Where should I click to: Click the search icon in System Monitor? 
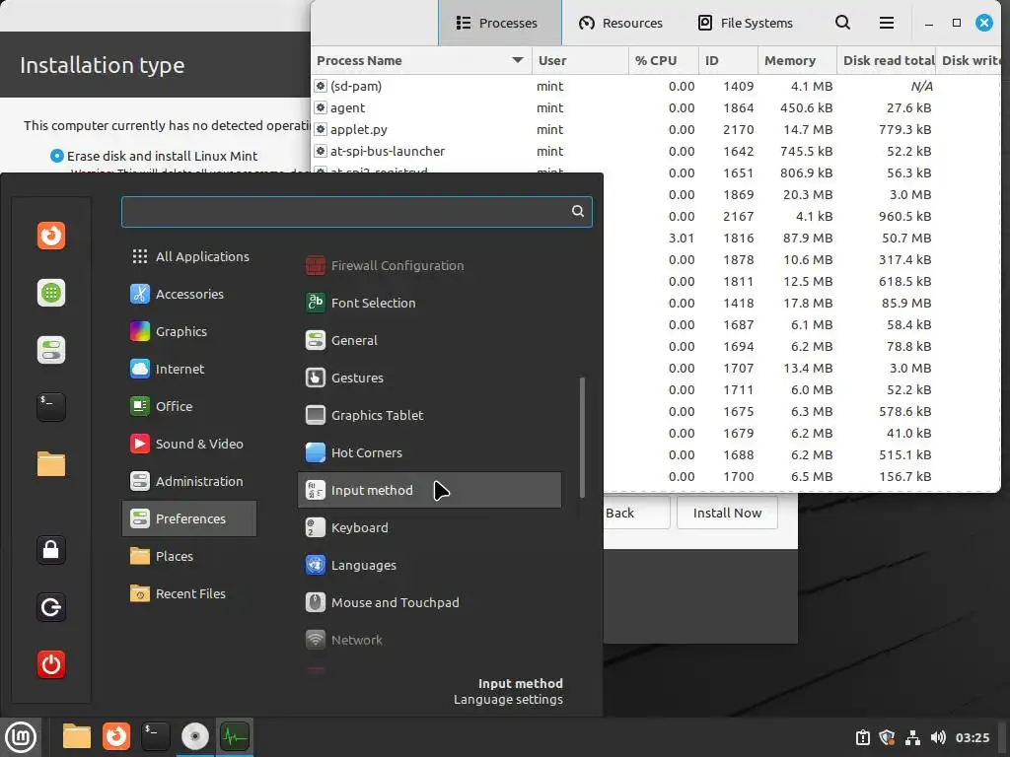(842, 24)
